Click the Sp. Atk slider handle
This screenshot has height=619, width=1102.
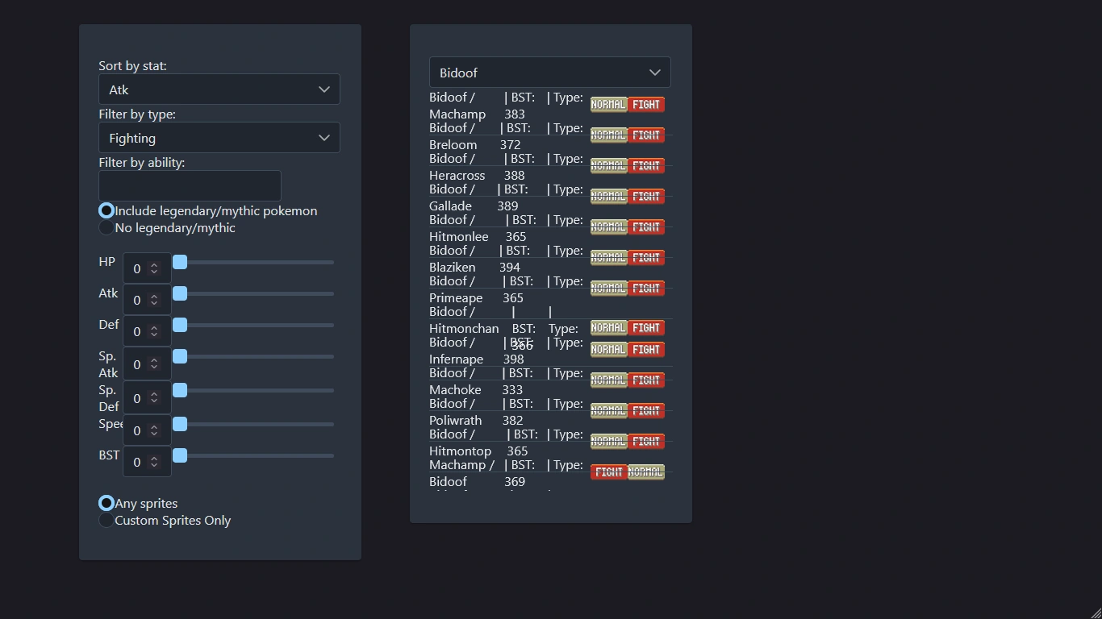(180, 356)
